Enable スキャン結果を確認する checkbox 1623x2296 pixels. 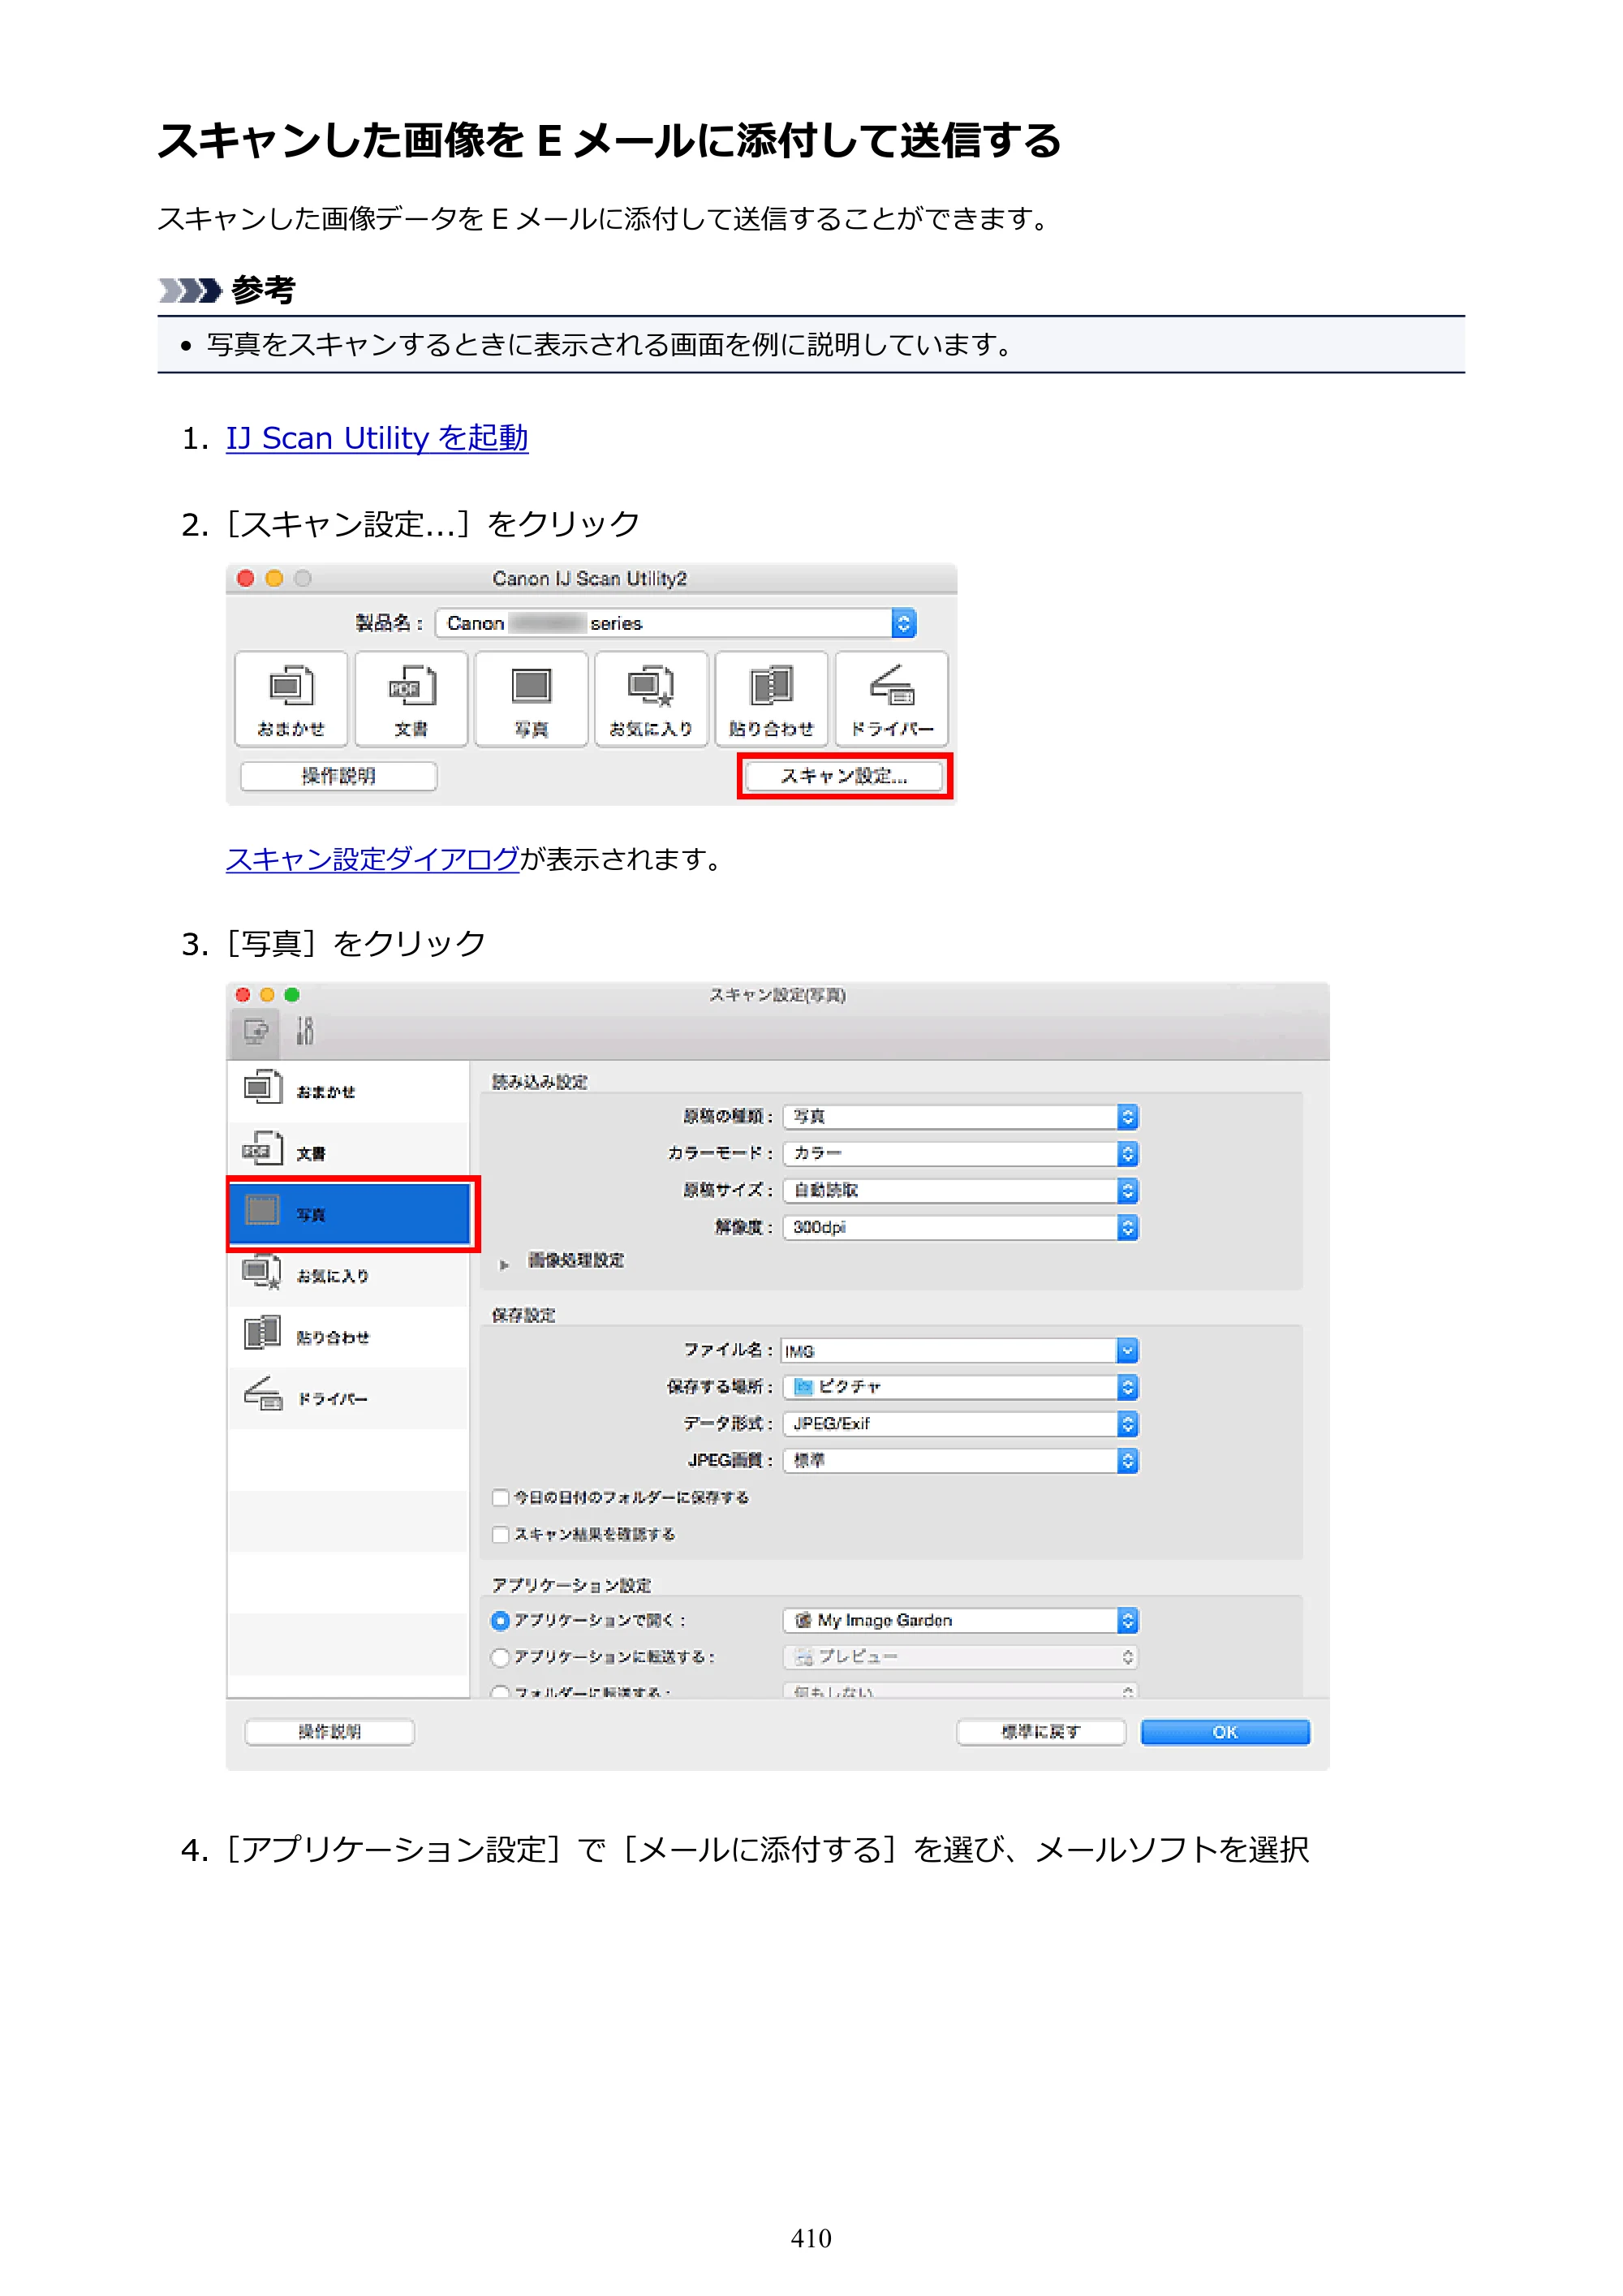pyautogui.click(x=501, y=1534)
